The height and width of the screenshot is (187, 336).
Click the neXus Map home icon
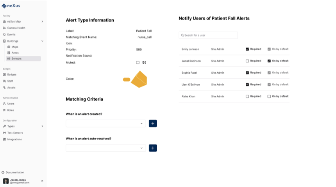tap(4, 21)
